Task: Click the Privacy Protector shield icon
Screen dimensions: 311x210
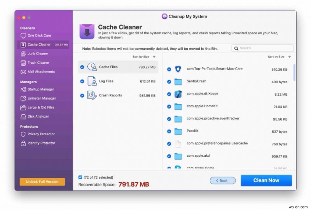Action: click(x=23, y=134)
